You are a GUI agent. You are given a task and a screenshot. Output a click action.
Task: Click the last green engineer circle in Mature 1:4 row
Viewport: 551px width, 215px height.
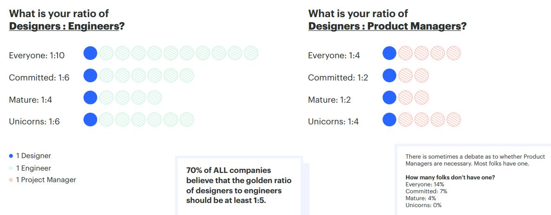(155, 98)
